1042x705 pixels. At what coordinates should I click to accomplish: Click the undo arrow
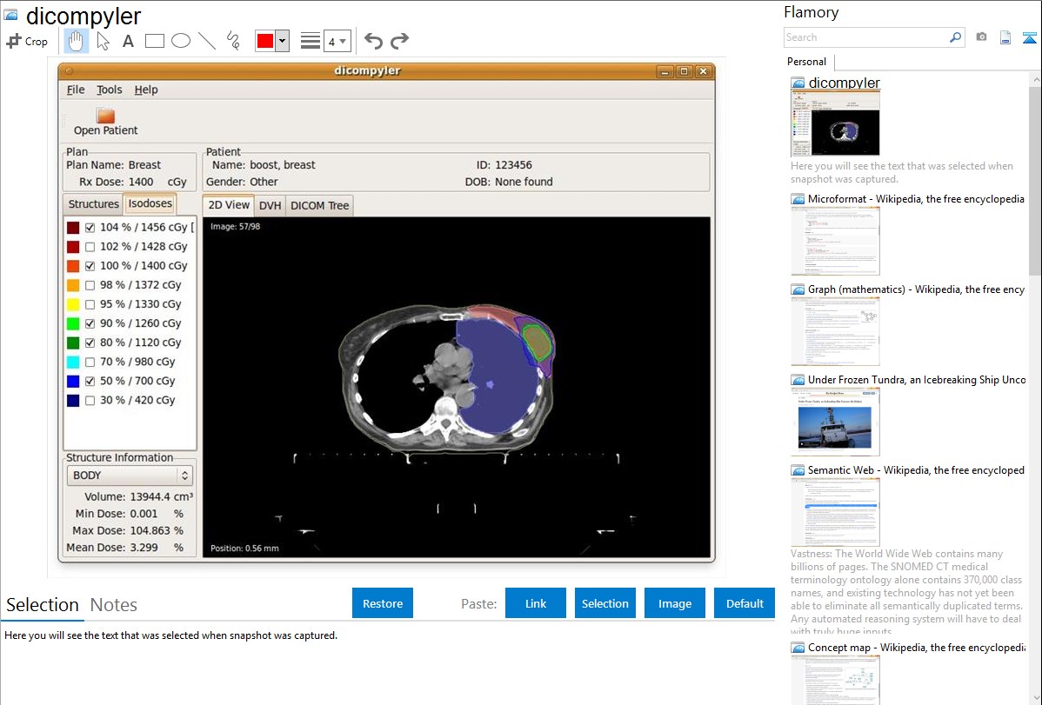373,41
